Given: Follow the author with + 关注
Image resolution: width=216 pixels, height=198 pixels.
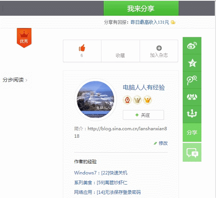Looking at the screenshot, I should pyautogui.click(x=143, y=115).
